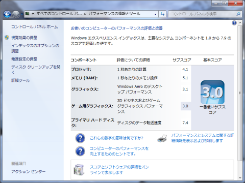Click the グラフィックス row label
Screen dimensions: 245x183
coord(85,89)
